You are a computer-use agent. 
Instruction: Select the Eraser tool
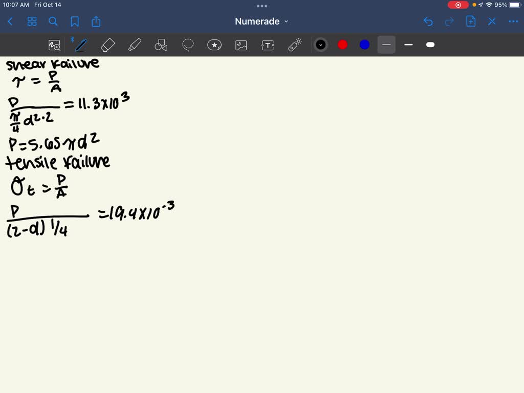click(x=108, y=45)
